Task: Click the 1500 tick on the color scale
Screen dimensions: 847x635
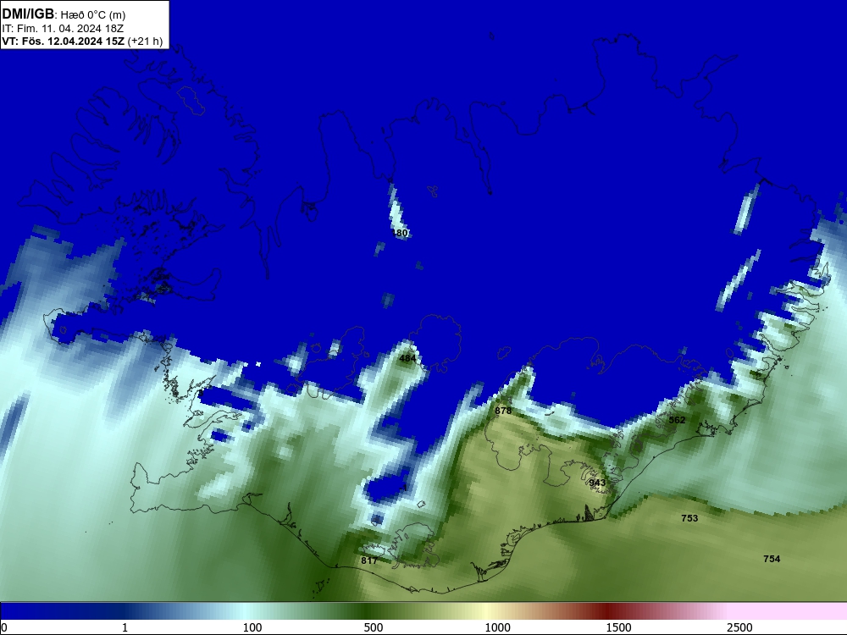Action: click(x=618, y=627)
